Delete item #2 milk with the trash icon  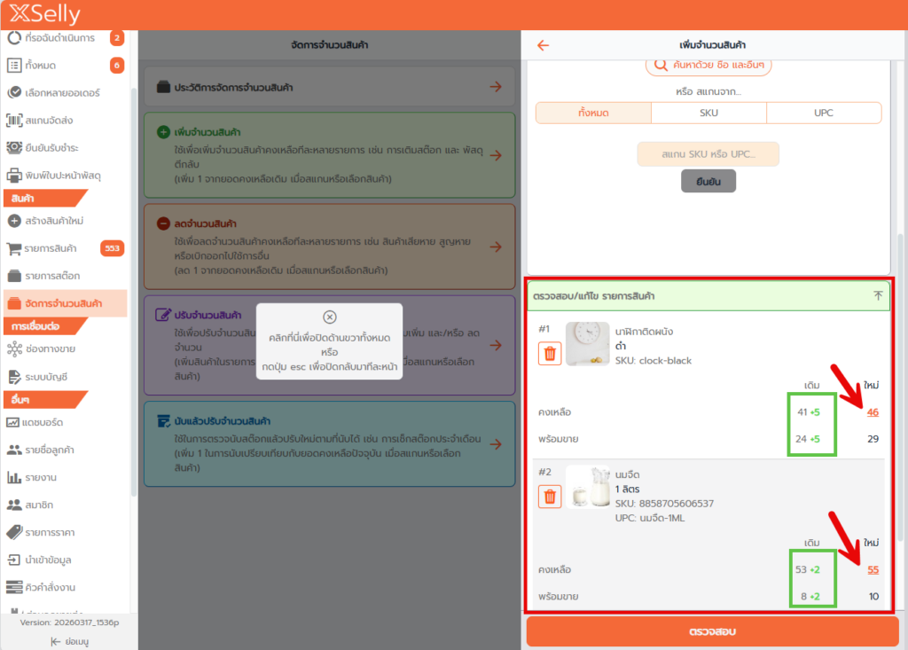550,496
